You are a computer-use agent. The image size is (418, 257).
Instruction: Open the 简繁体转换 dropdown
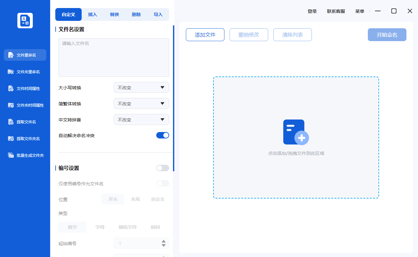pos(141,103)
